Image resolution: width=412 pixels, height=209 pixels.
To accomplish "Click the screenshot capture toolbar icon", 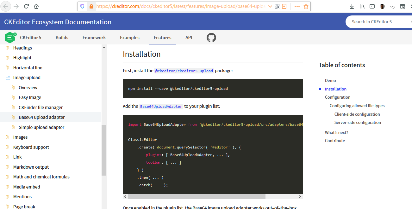I will tap(403, 6).
